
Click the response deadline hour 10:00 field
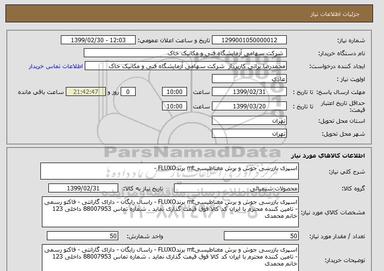175,92
